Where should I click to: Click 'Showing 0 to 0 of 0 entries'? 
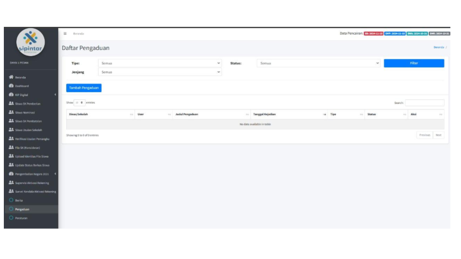coord(82,135)
